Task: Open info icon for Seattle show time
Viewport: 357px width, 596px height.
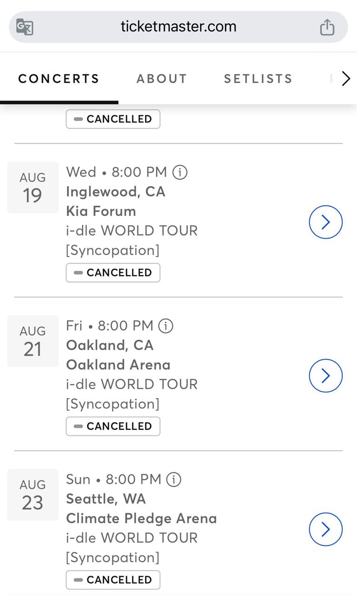Action: pyautogui.click(x=174, y=480)
